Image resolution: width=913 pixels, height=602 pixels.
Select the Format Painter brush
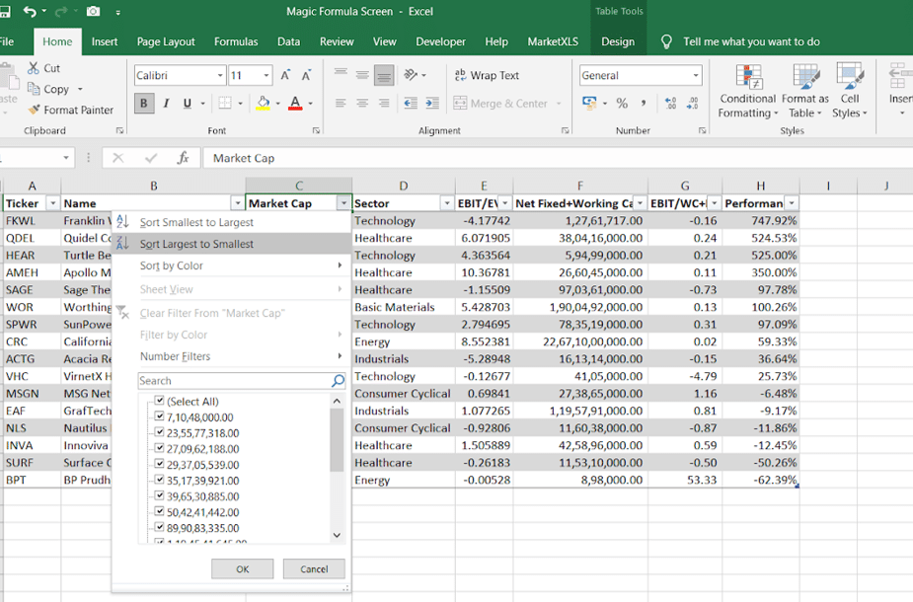(x=35, y=110)
